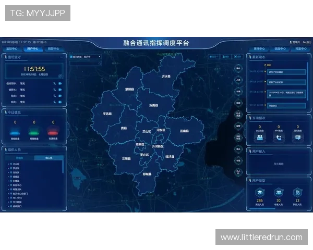Click the phone call icon under 互动频次
313x250 pixels.
click(x=279, y=137)
